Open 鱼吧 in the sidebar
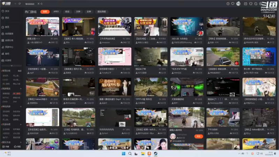Viewport: 279px width, 157px height. 5,54
